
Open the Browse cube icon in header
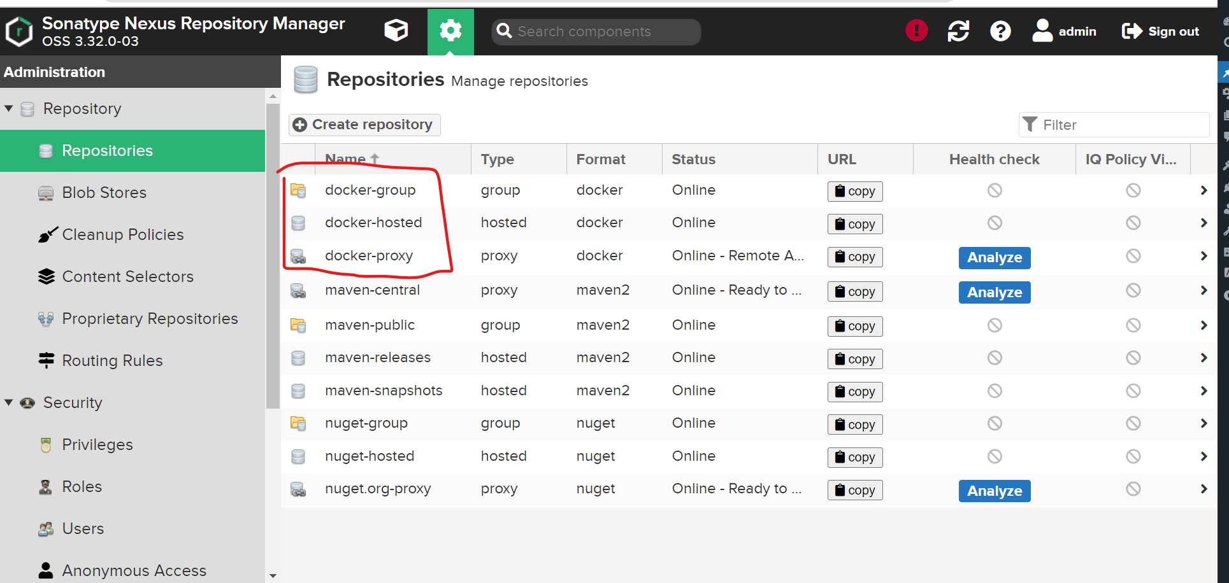tap(396, 31)
